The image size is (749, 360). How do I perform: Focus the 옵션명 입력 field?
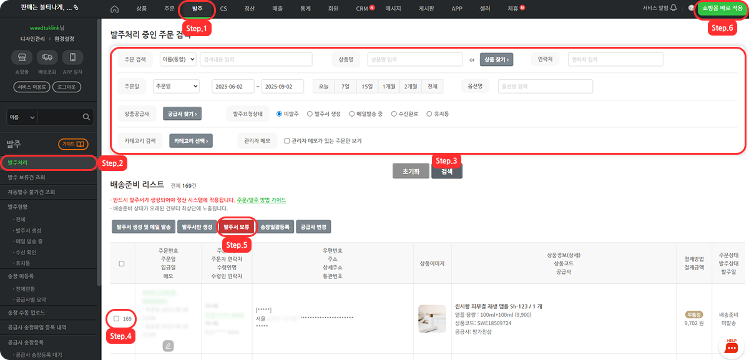pos(546,86)
